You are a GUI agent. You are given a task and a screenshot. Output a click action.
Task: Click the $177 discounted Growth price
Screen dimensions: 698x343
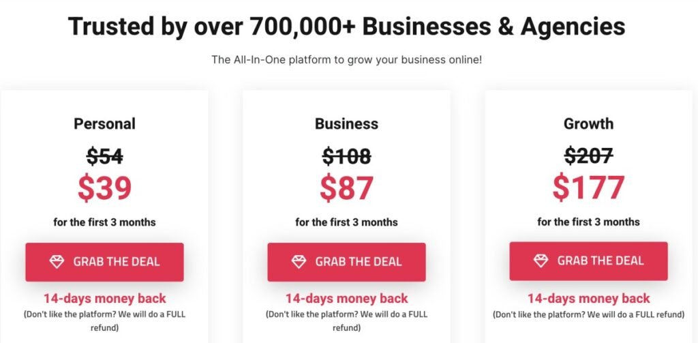[588, 188]
